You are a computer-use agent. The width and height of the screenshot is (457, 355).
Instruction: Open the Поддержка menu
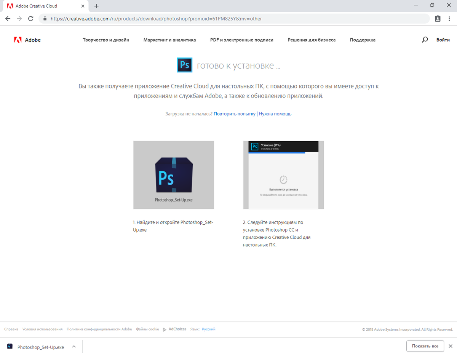click(x=363, y=40)
